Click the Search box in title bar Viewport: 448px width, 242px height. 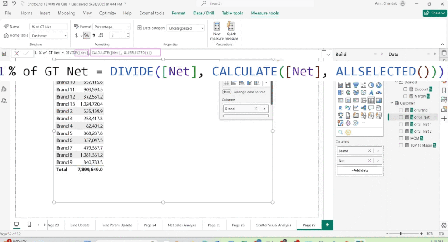255,3
